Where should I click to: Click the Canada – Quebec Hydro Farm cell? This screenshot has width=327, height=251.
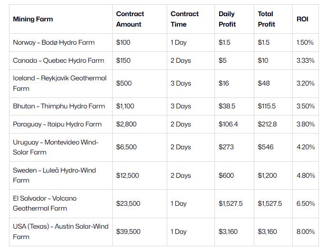coord(58,61)
